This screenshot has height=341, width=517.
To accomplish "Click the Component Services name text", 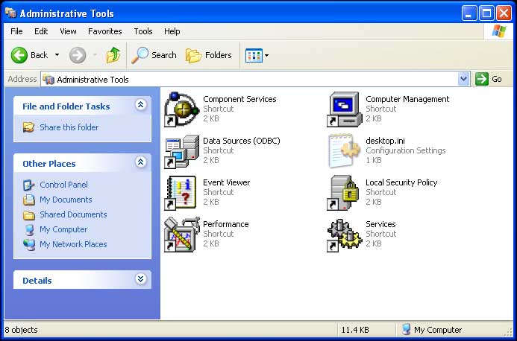I will (x=239, y=99).
